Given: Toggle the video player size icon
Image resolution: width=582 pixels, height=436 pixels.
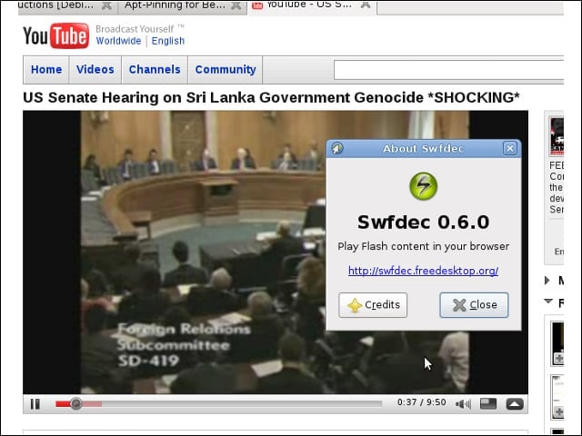Looking at the screenshot, I should [488, 403].
